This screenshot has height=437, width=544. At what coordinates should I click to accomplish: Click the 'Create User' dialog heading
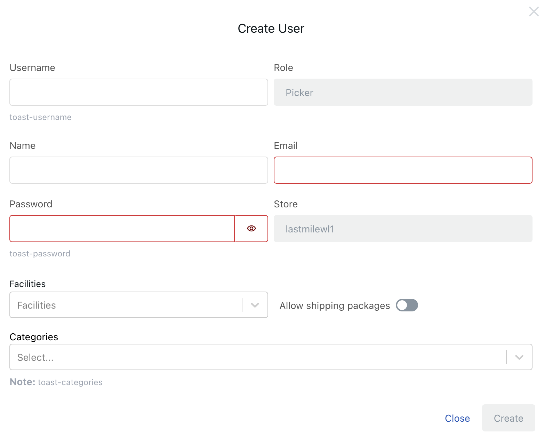coord(271,29)
